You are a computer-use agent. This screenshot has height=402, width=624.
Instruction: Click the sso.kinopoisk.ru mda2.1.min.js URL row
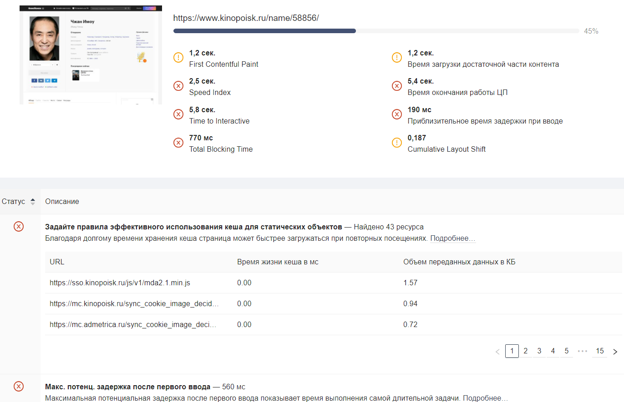click(x=120, y=283)
